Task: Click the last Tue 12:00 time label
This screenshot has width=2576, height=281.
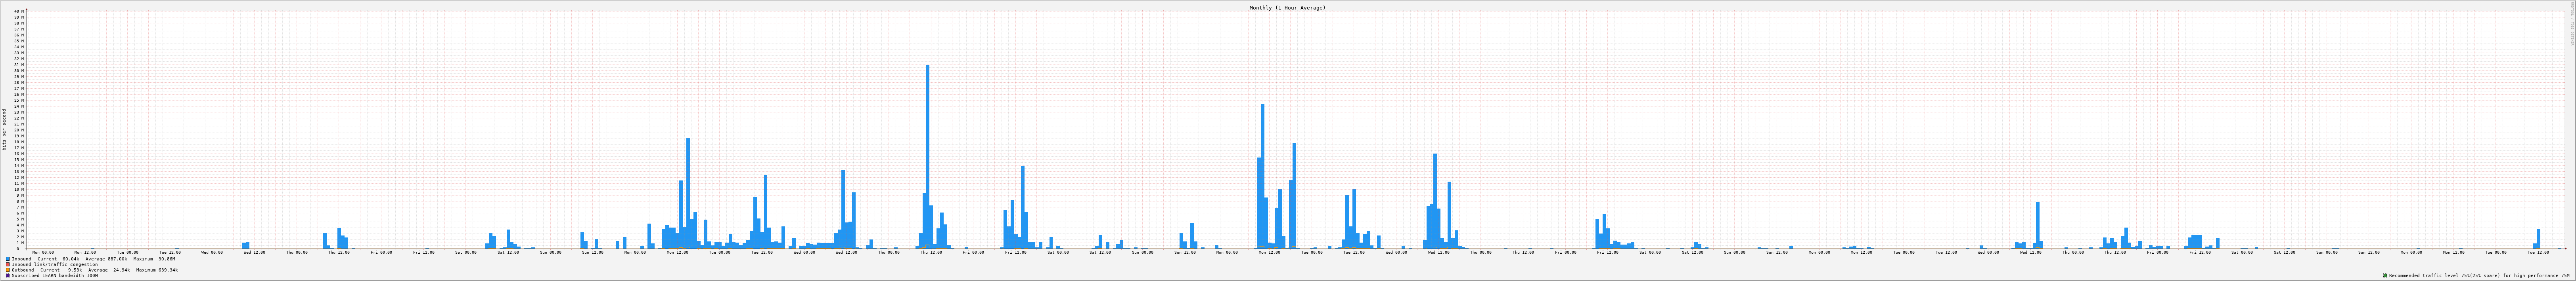Action: pos(2538,252)
